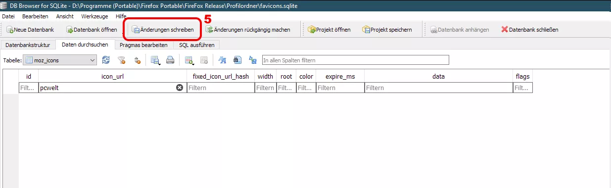Clear the pcwelt filter text
611x188 pixels.
180,88
